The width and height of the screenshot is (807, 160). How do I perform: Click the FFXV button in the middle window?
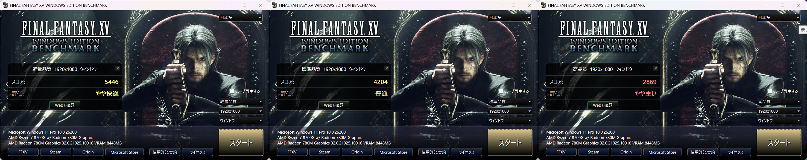click(292, 152)
